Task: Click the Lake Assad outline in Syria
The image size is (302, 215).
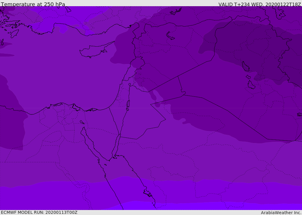Action: (x=170, y=36)
